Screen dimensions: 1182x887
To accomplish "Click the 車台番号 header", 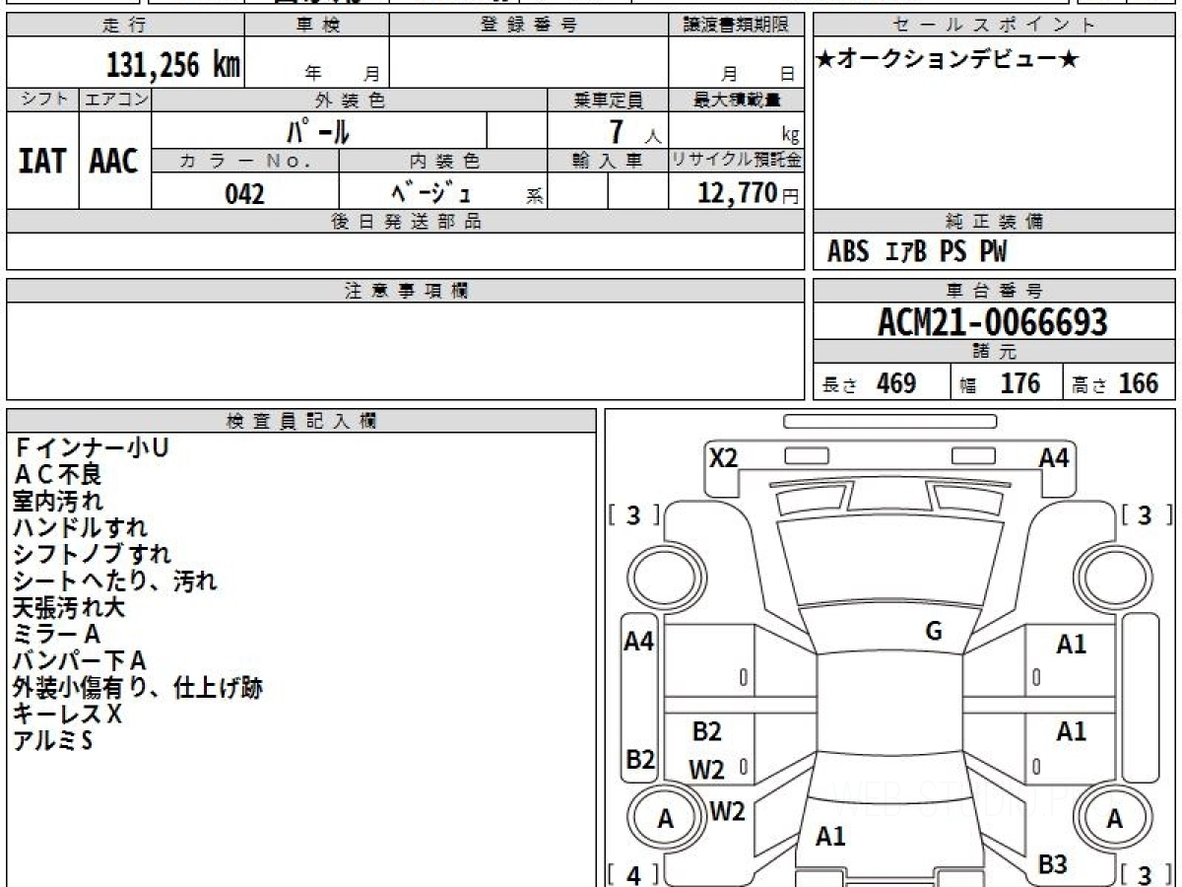I will tap(995, 291).
